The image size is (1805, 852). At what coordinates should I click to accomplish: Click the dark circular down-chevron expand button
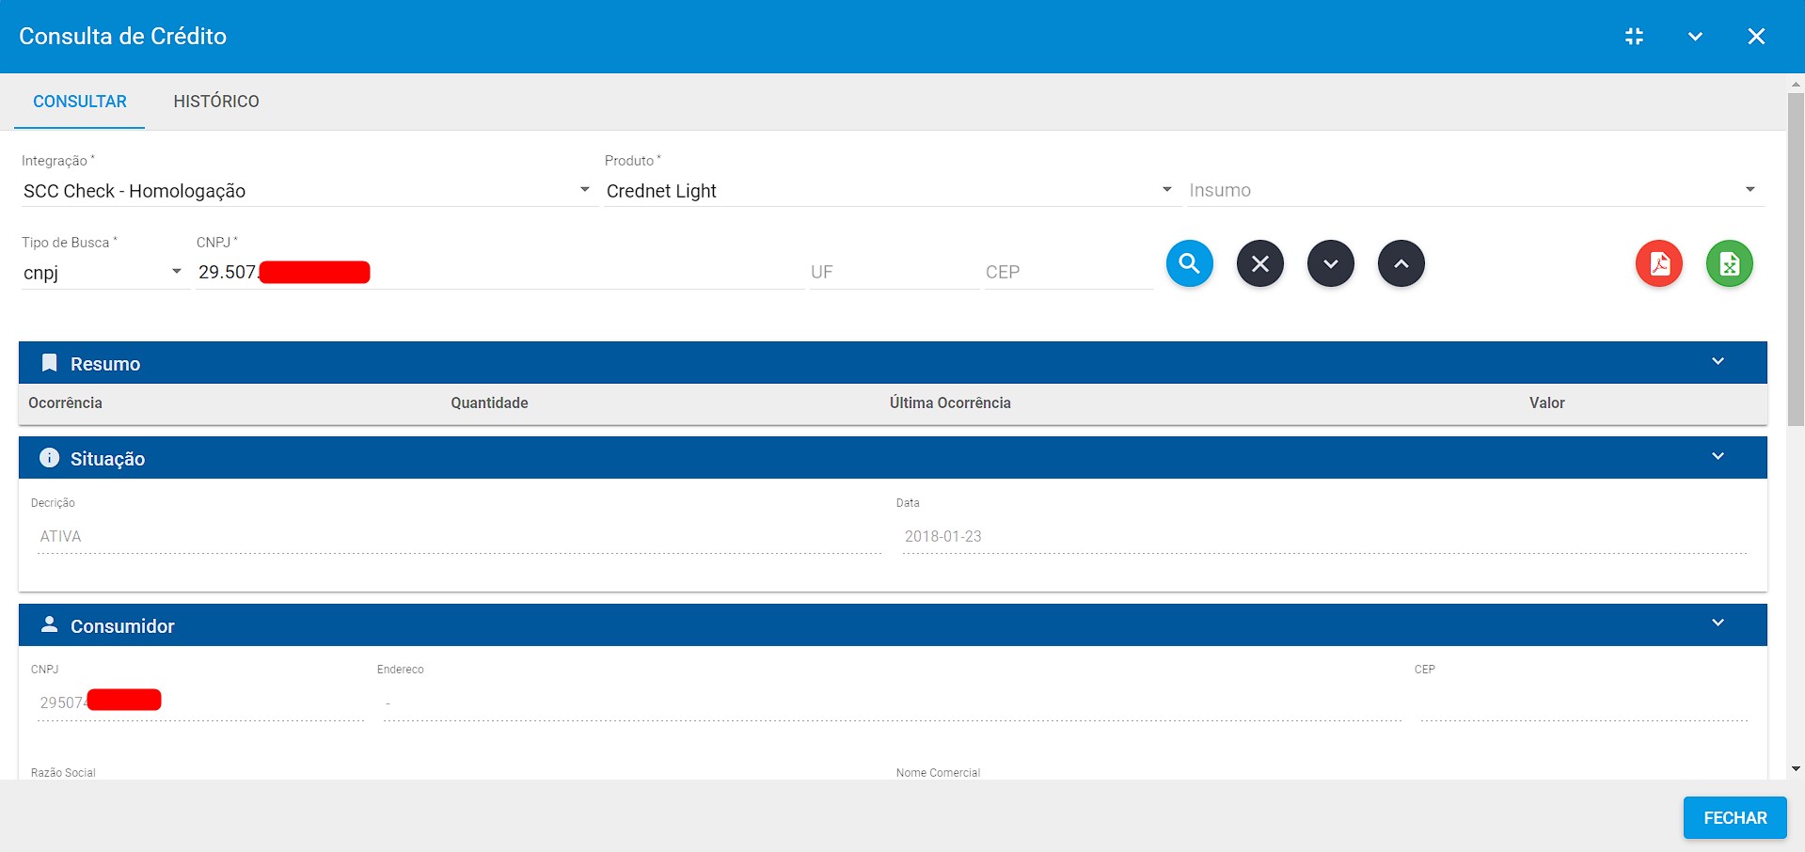pyautogui.click(x=1330, y=263)
